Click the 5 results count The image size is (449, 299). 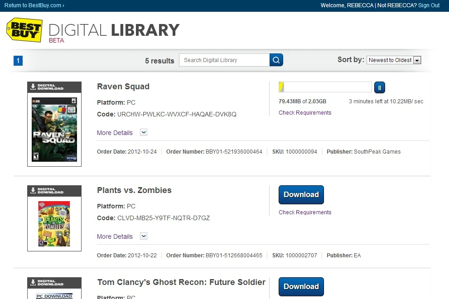(x=159, y=61)
